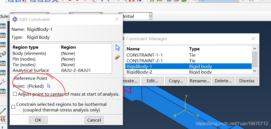This screenshot has width=271, height=129.
Task: Open the Initial step dropdown
Action: point(150,16)
